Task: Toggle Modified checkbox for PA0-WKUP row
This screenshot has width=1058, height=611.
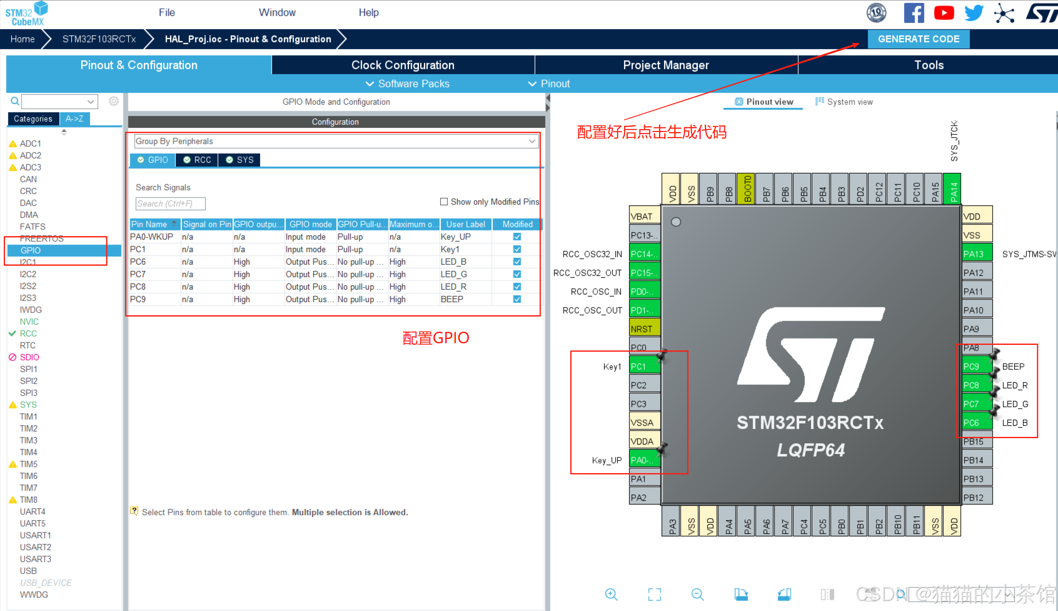Action: coord(517,237)
